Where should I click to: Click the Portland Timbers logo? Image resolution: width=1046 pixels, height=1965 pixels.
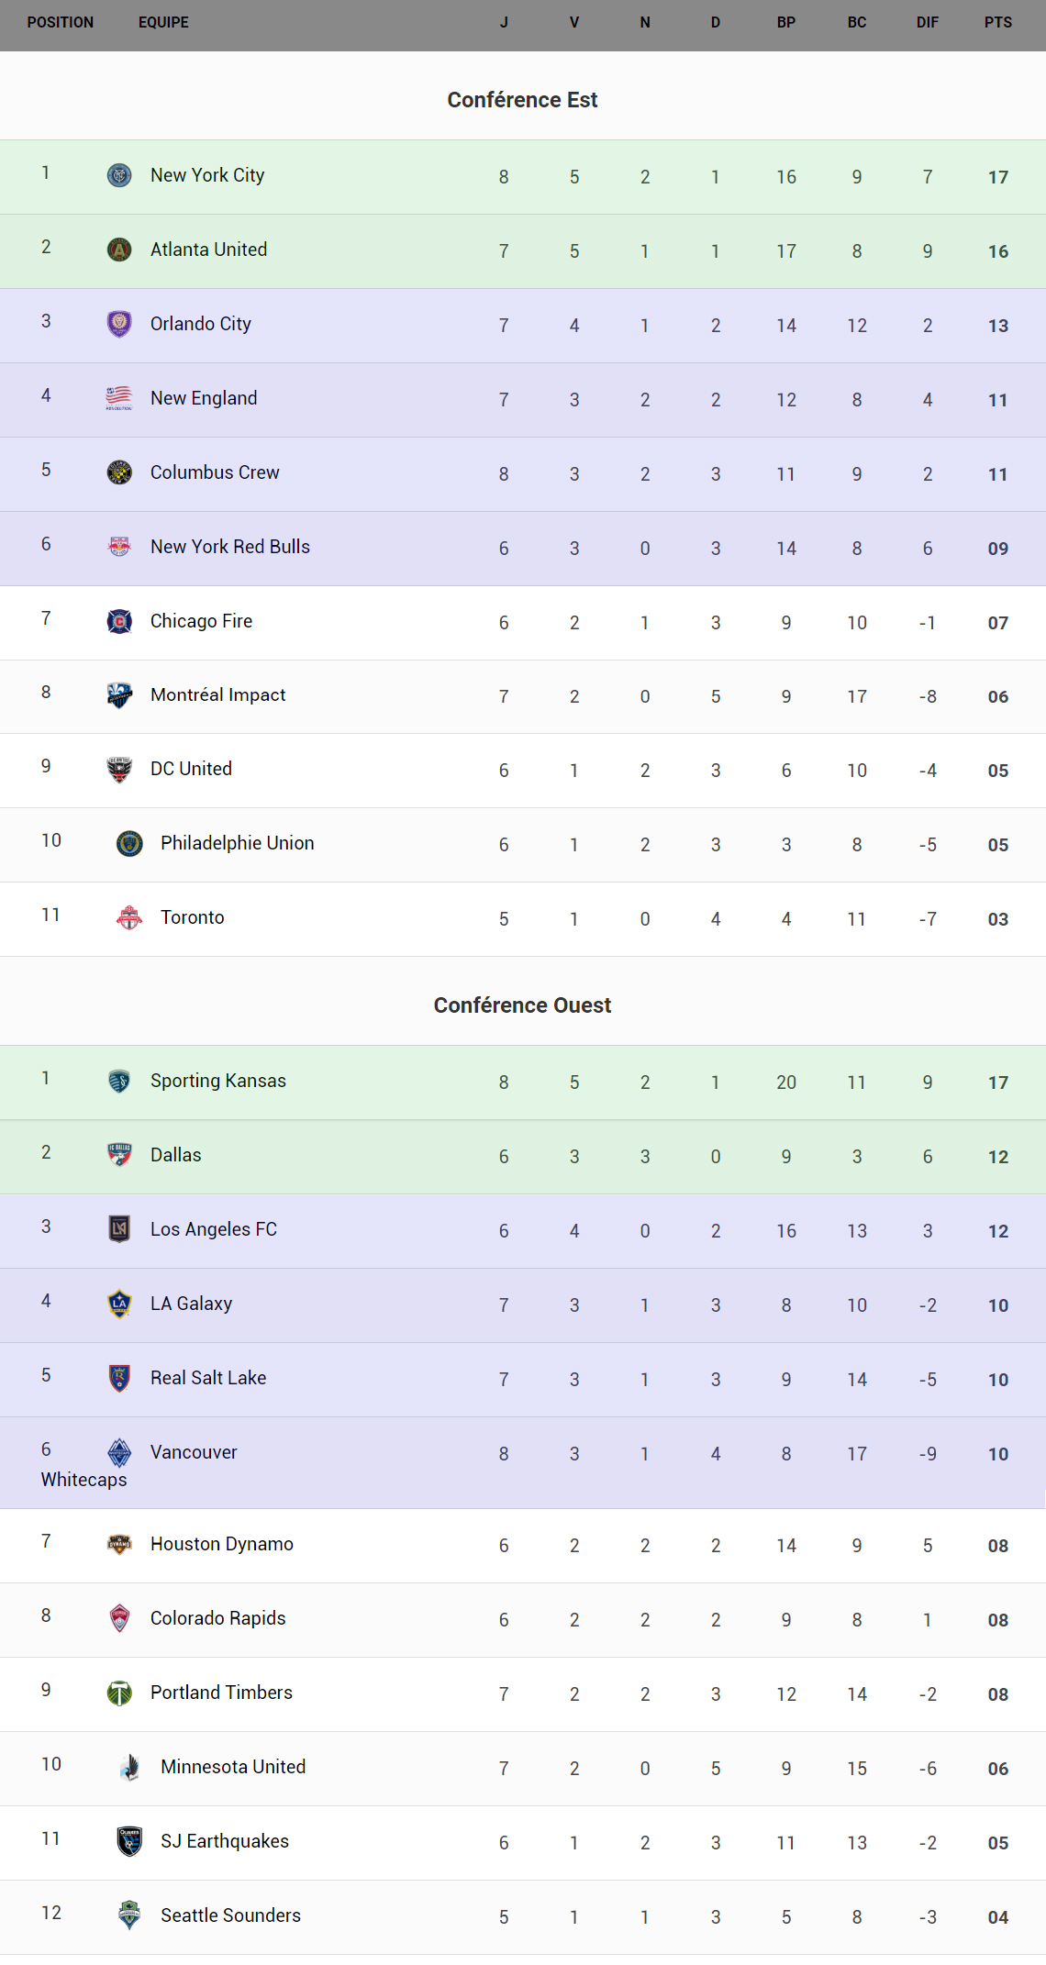click(119, 1693)
